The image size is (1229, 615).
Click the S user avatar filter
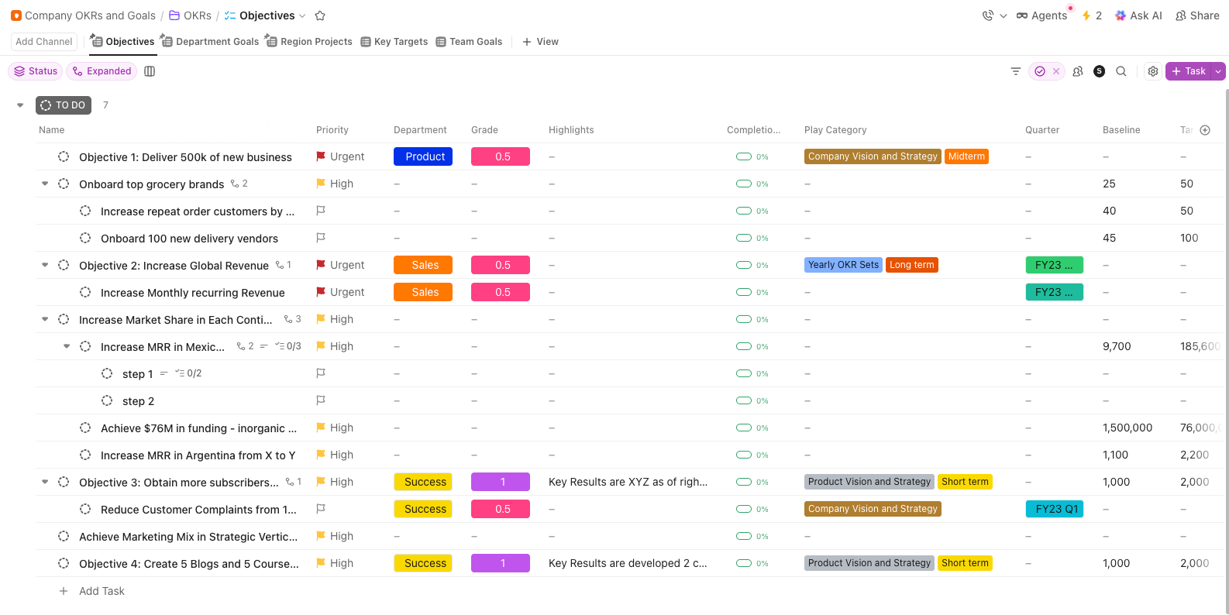pyautogui.click(x=1099, y=71)
